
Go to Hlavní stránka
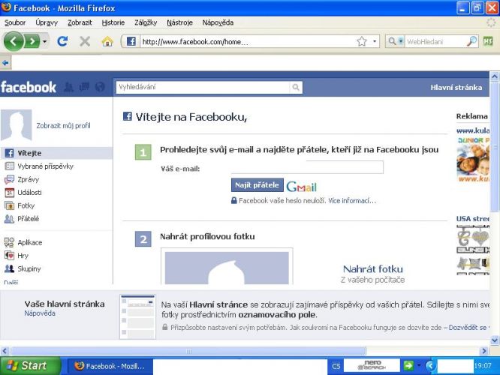point(456,87)
